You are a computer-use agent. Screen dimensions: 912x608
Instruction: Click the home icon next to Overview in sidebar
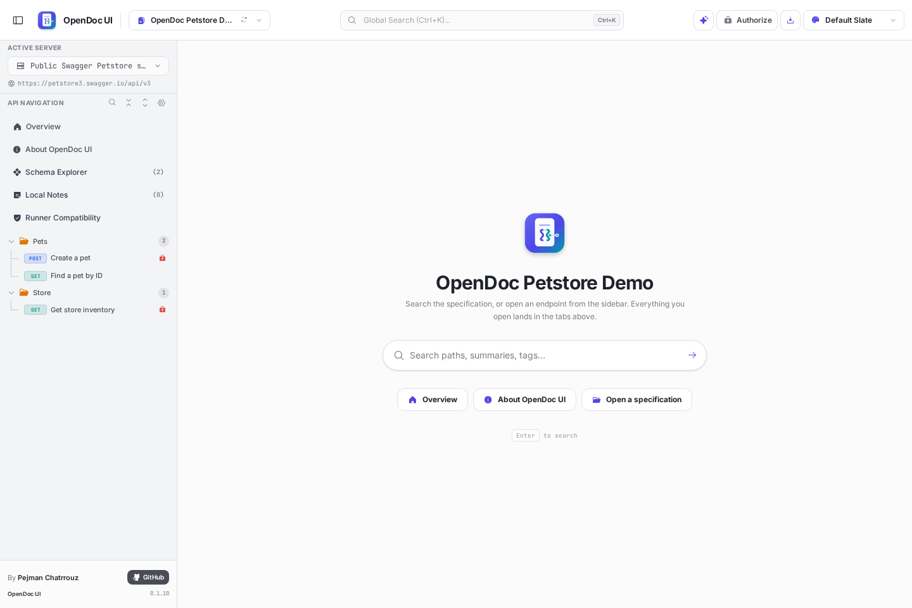17,127
